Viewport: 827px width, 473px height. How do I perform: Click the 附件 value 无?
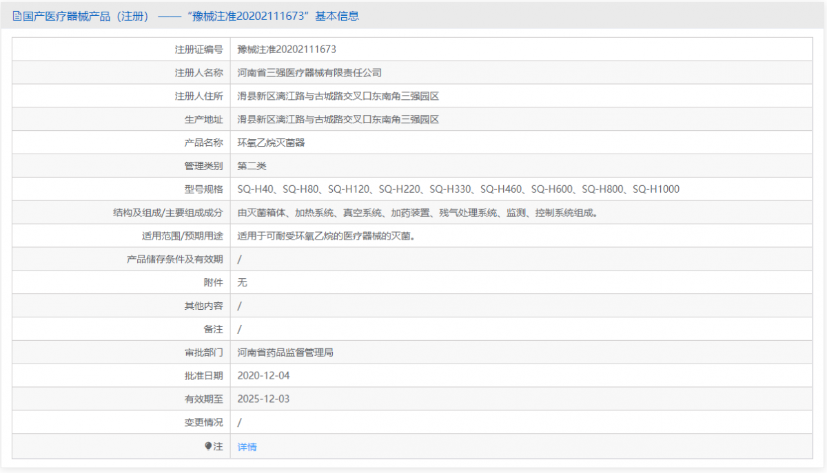240,282
